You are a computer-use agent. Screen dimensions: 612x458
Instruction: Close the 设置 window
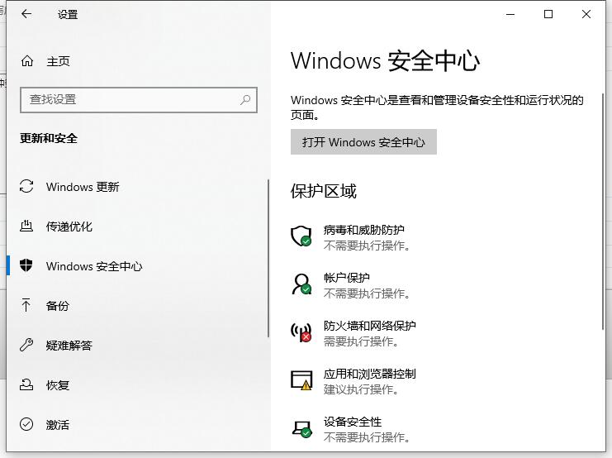(x=586, y=14)
